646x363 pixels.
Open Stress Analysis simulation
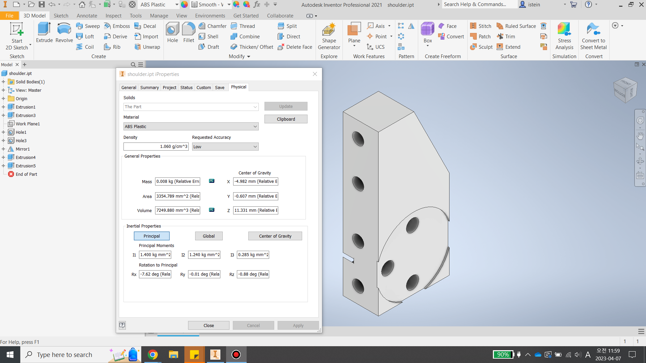pos(564,36)
